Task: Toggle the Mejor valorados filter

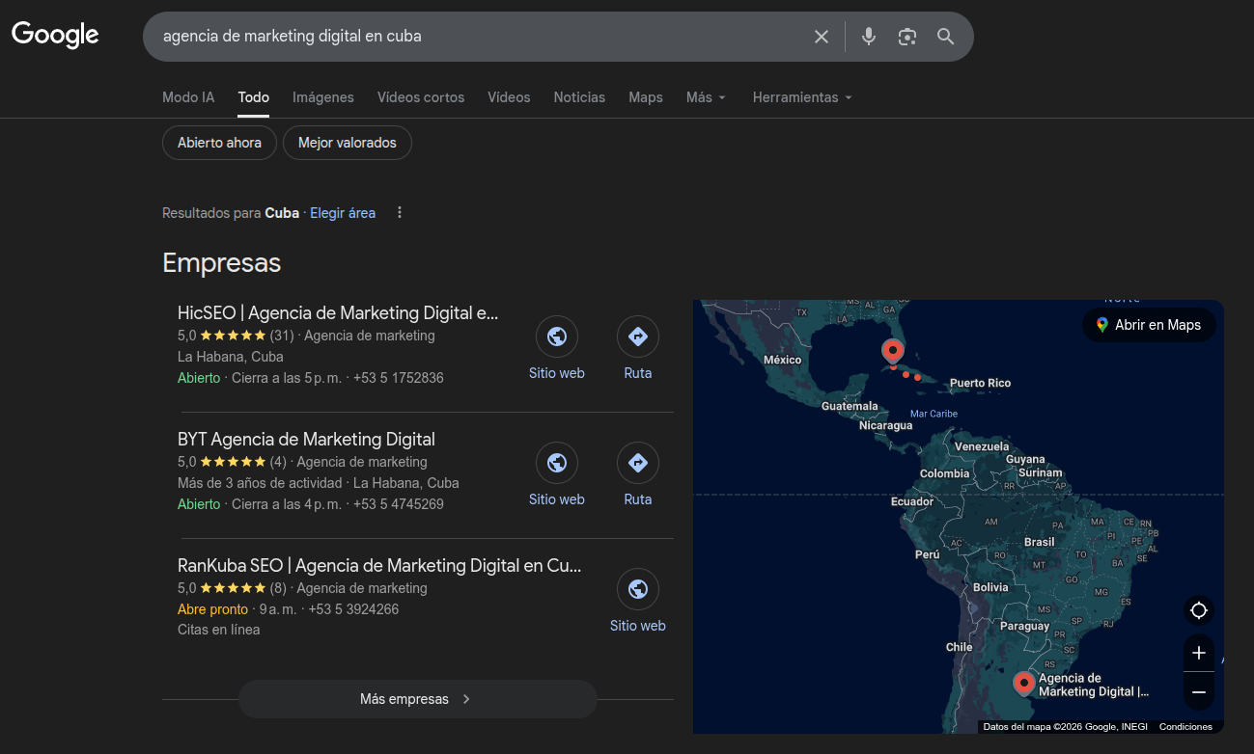Action: click(x=347, y=142)
